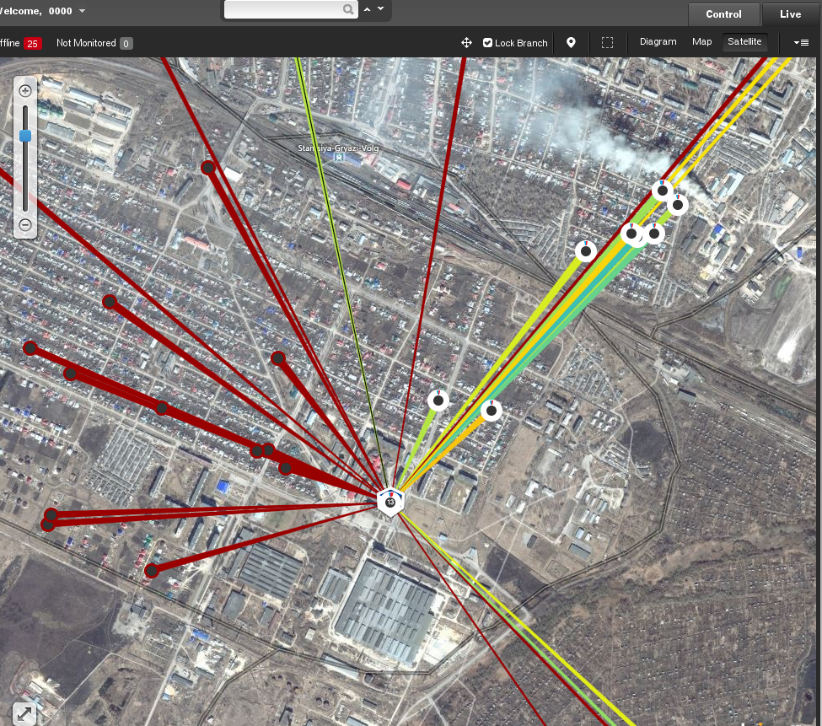822x726 pixels.
Task: Open the Live tab
Action: 791,14
